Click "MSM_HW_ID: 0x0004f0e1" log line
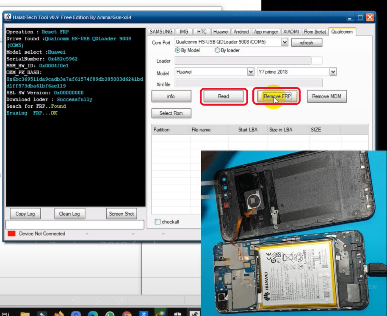This screenshot has height=316, width=387. (x=38, y=66)
